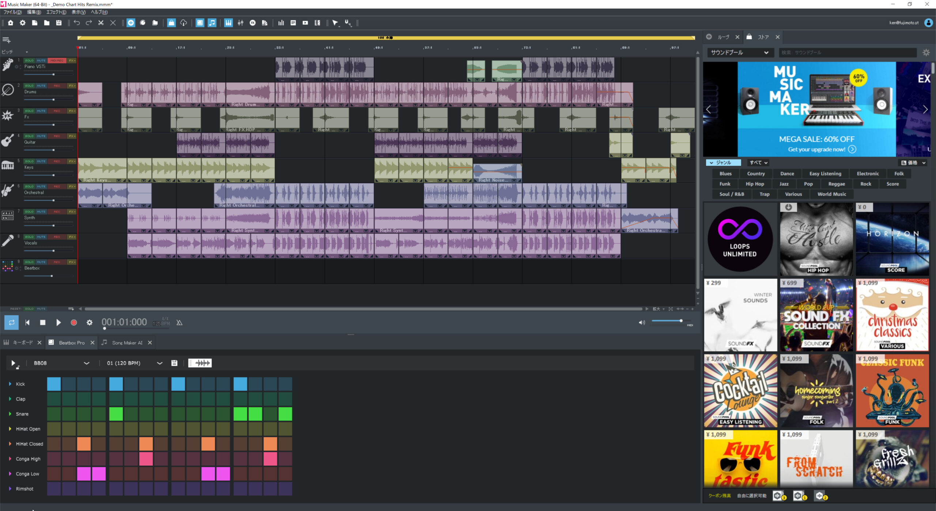Open the Christmas Classics soundpool thumbnail
This screenshot has height=511, width=936.
[x=892, y=315]
